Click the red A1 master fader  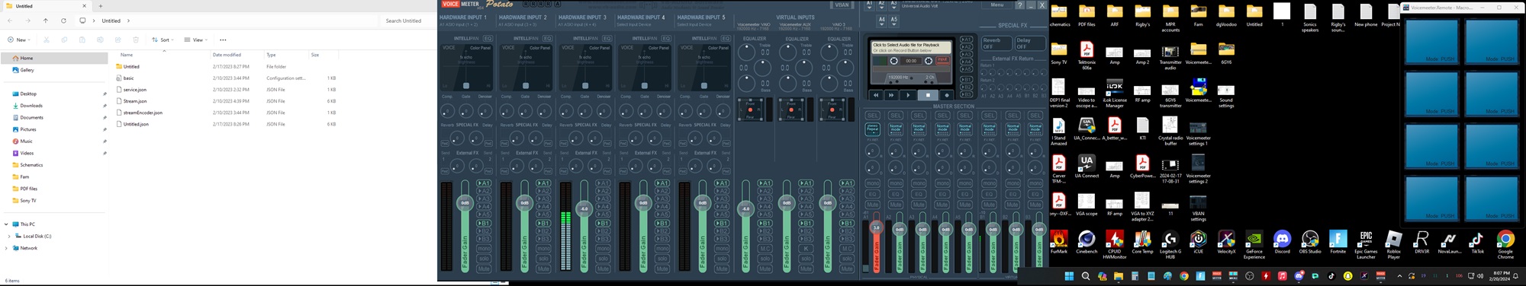tap(876, 227)
